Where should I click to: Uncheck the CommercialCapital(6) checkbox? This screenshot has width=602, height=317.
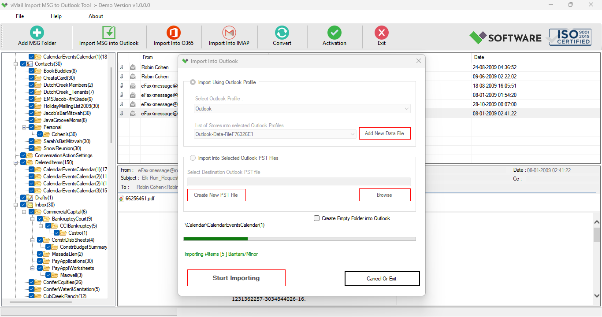point(32,212)
